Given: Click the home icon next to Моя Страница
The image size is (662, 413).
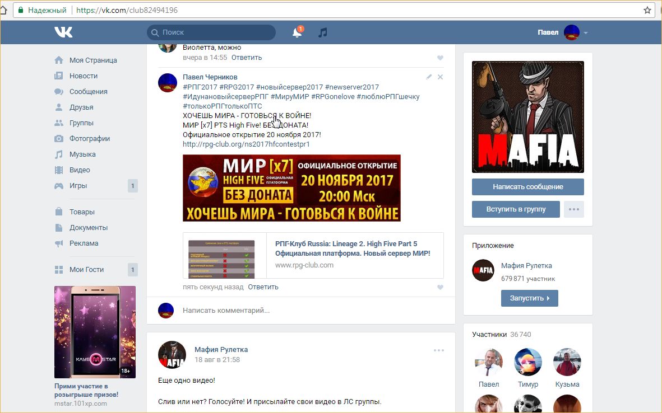Looking at the screenshot, I should [x=59, y=60].
